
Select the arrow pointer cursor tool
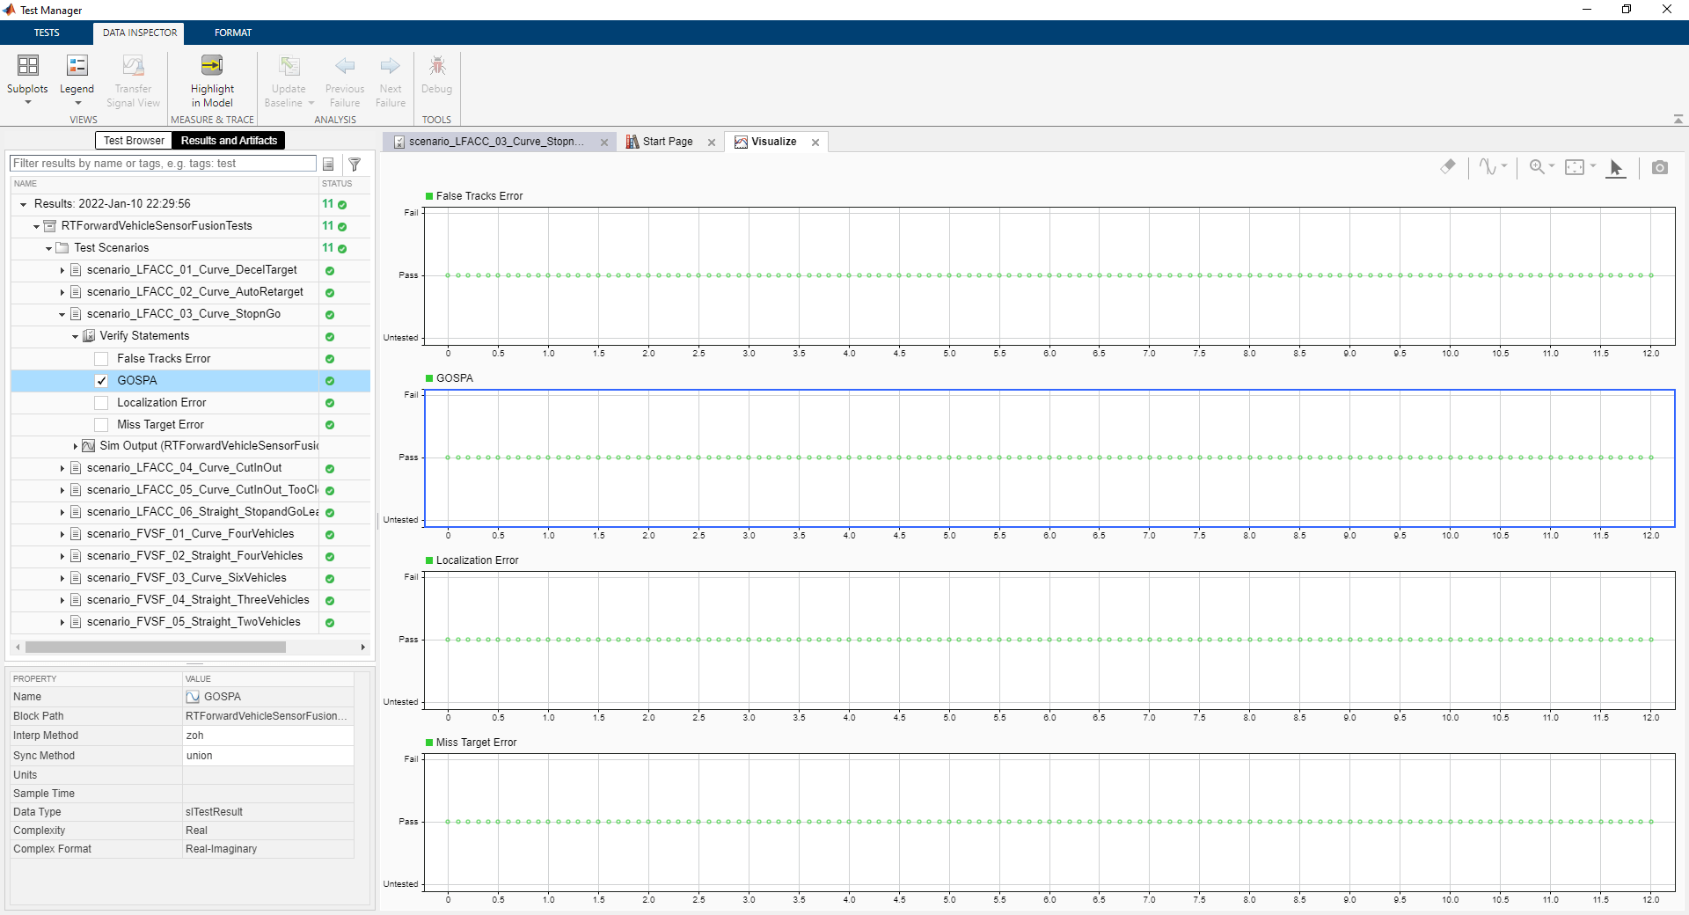pos(1615,167)
